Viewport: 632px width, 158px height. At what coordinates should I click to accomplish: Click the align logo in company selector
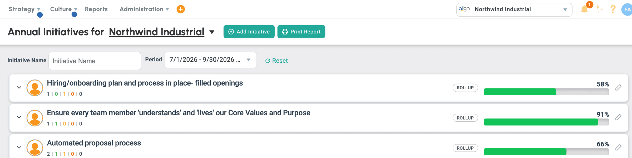click(464, 9)
